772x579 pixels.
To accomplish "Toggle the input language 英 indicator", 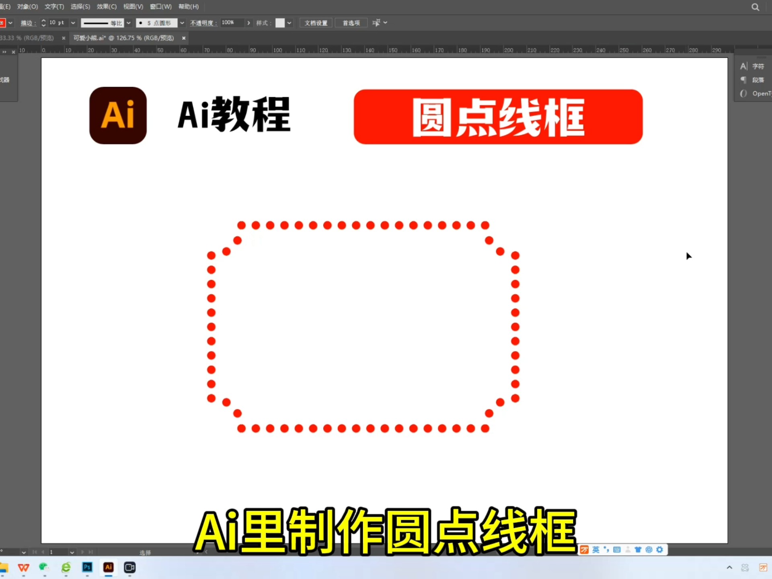I will 596,550.
